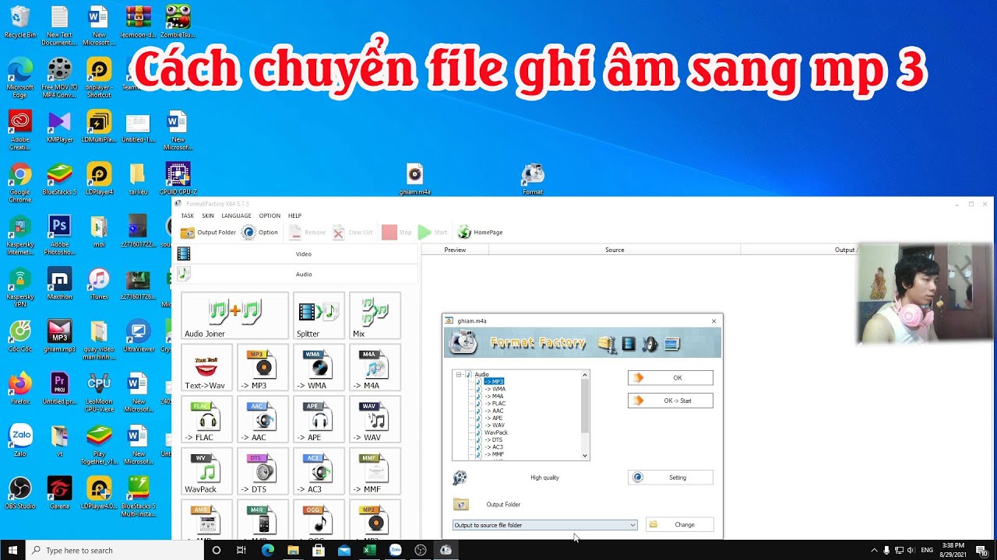The width and height of the screenshot is (997, 560).
Task: Open the OPTION menu
Action: click(270, 215)
